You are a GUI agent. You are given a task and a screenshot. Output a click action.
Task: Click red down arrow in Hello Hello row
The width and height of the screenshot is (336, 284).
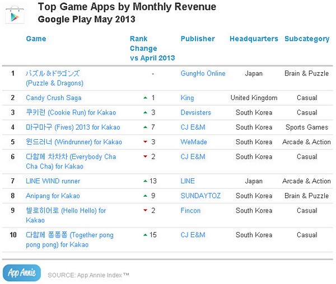pyautogui.click(x=145, y=210)
